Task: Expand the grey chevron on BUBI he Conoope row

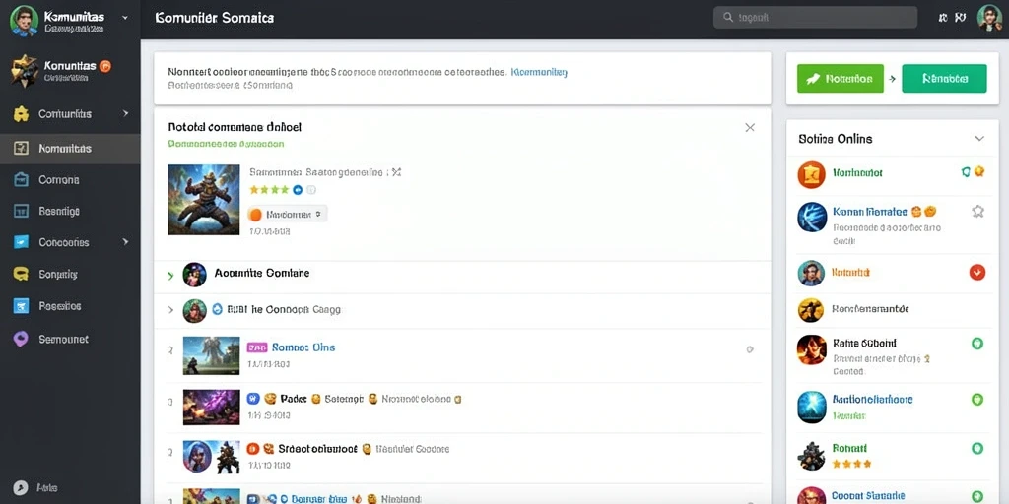Action: (x=170, y=310)
